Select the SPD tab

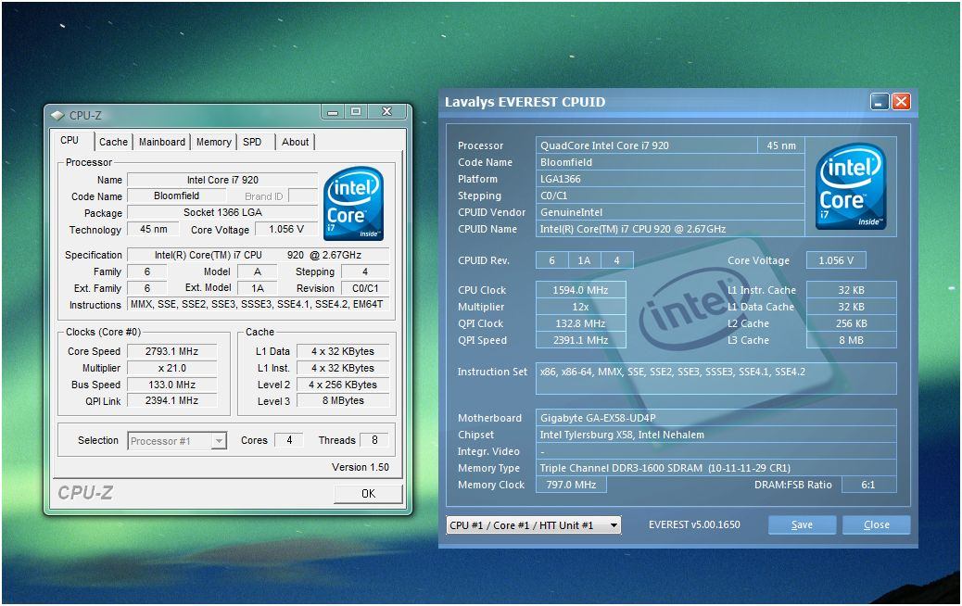point(252,142)
